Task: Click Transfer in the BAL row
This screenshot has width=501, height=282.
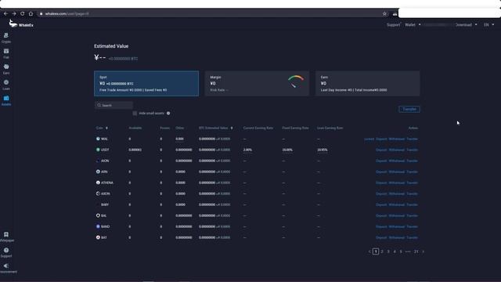Action: [413, 216]
